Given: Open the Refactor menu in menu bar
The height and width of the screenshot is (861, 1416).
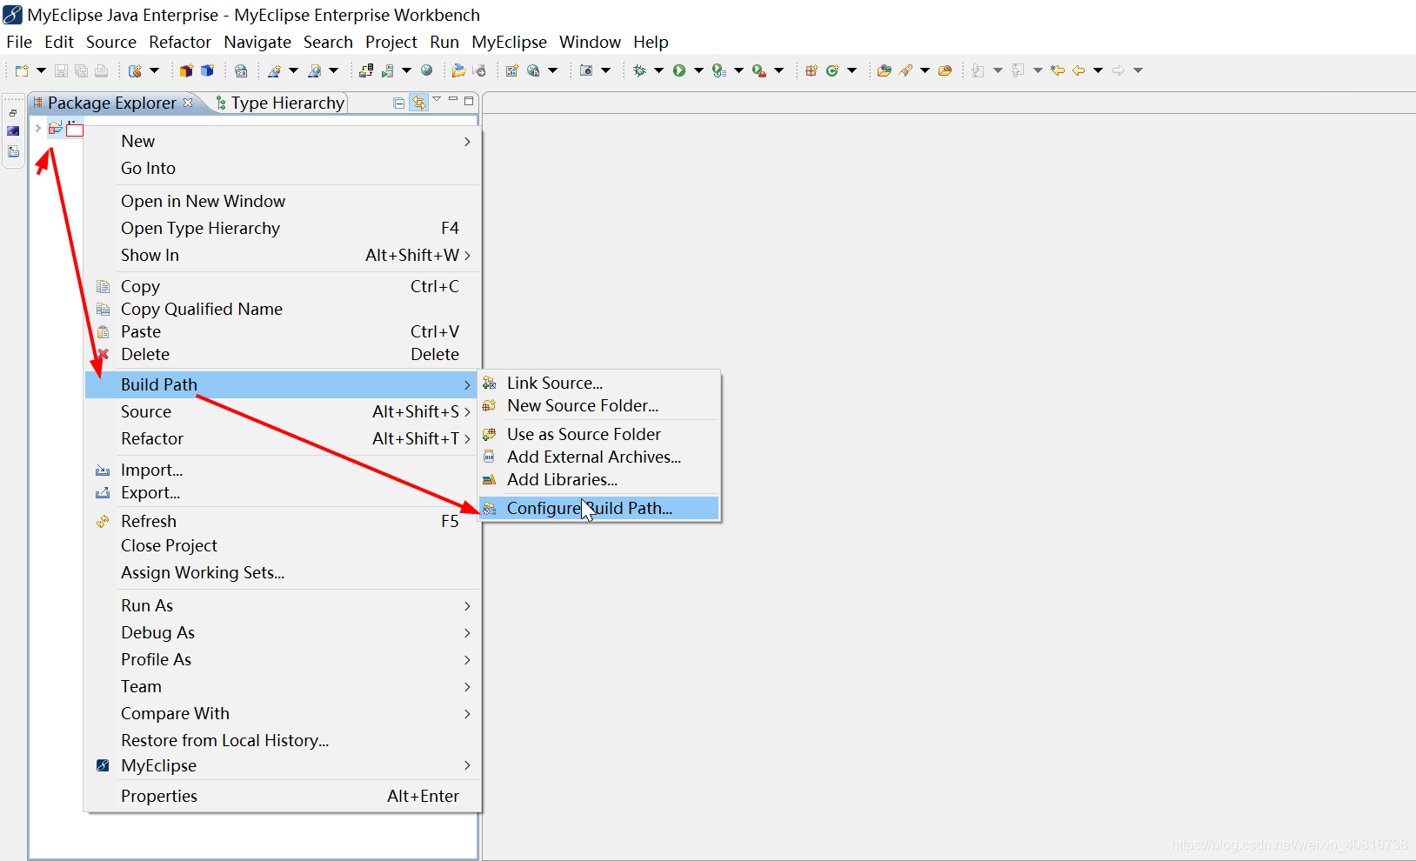Looking at the screenshot, I should (x=180, y=42).
